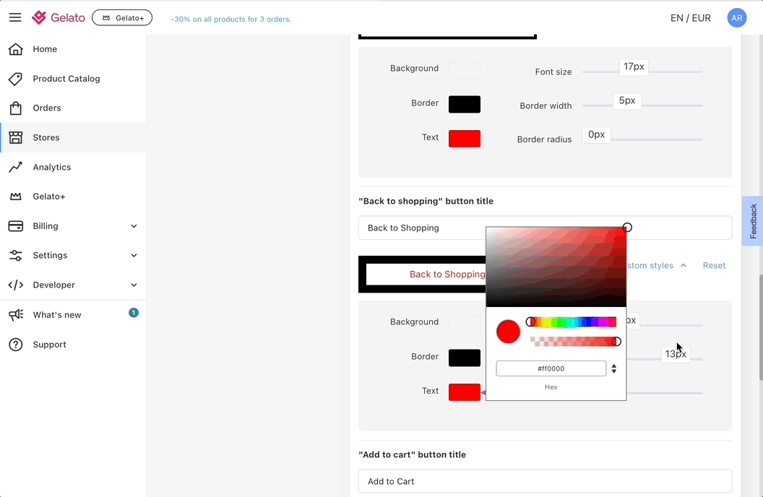Click the Home house icon
The image size is (763, 497).
pyautogui.click(x=16, y=49)
